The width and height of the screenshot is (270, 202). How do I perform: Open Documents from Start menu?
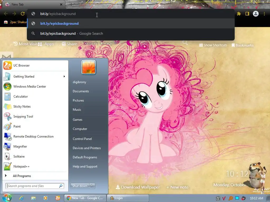pyautogui.click(x=81, y=91)
